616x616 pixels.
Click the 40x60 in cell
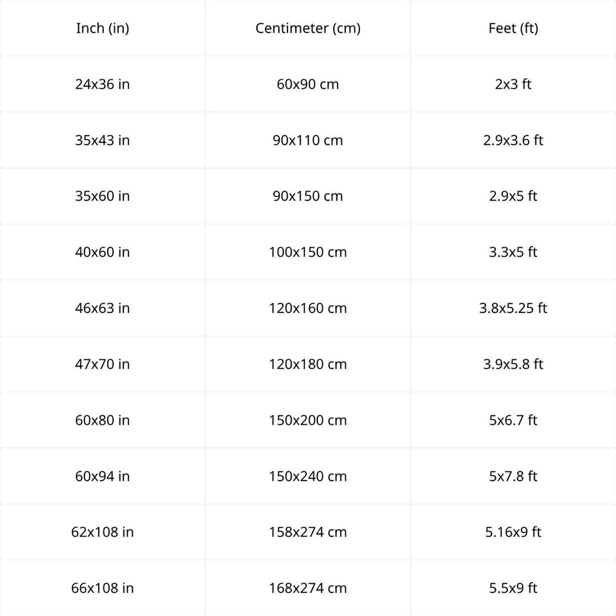point(103,252)
